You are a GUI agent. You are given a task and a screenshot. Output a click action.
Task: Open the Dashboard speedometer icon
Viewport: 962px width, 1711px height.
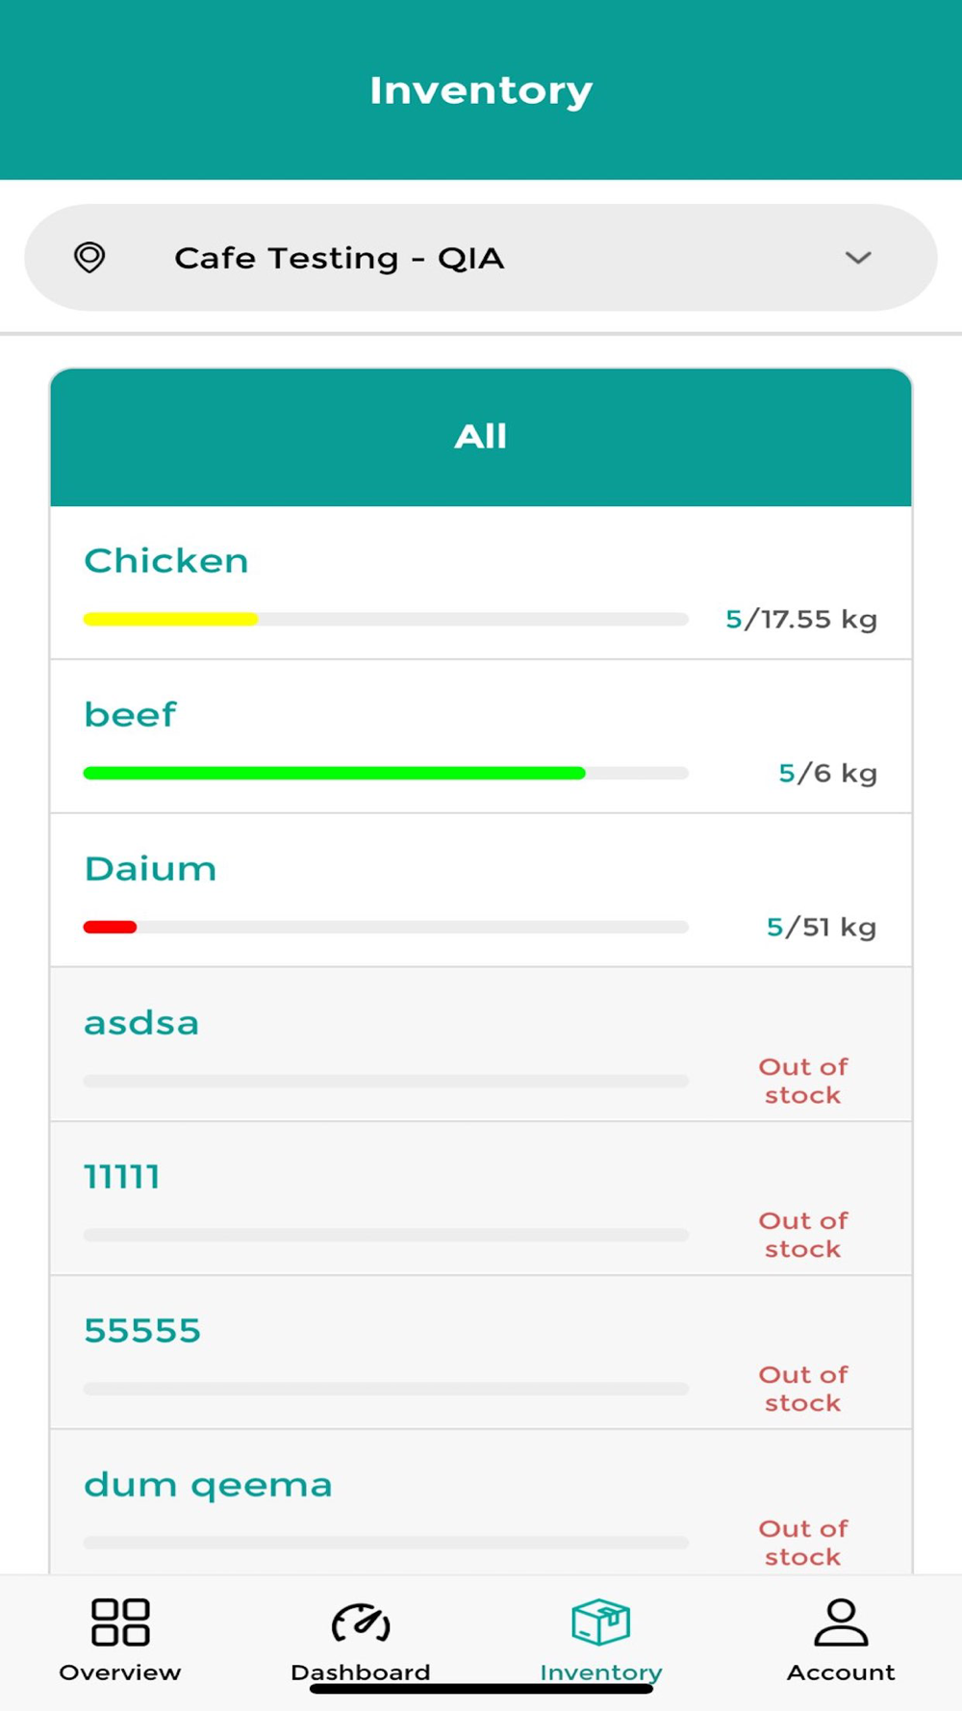pyautogui.click(x=361, y=1622)
